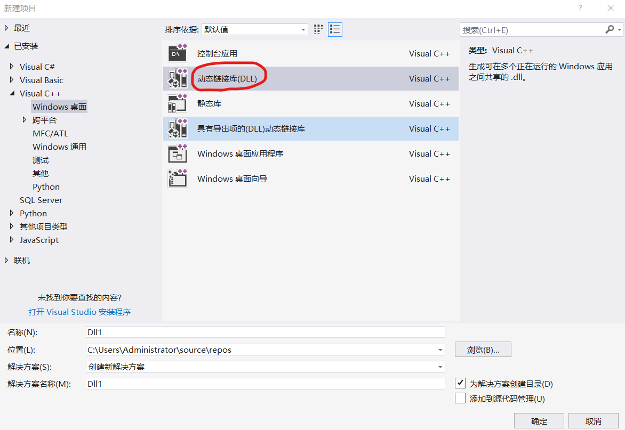Click the 确定 button

pos(539,421)
